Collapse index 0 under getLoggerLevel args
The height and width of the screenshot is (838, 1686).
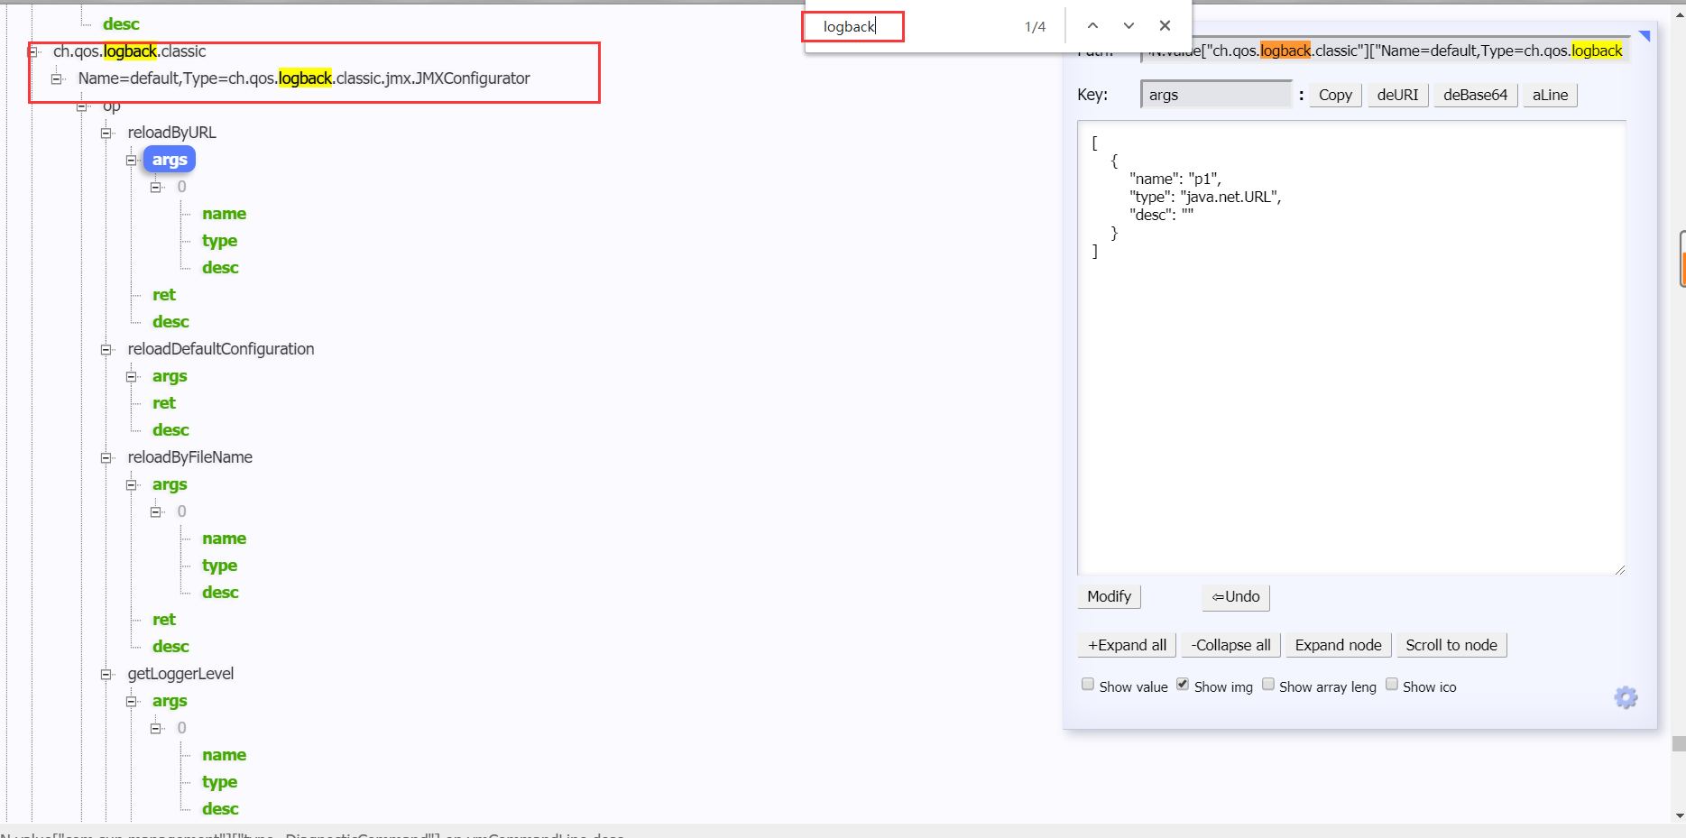tap(156, 728)
